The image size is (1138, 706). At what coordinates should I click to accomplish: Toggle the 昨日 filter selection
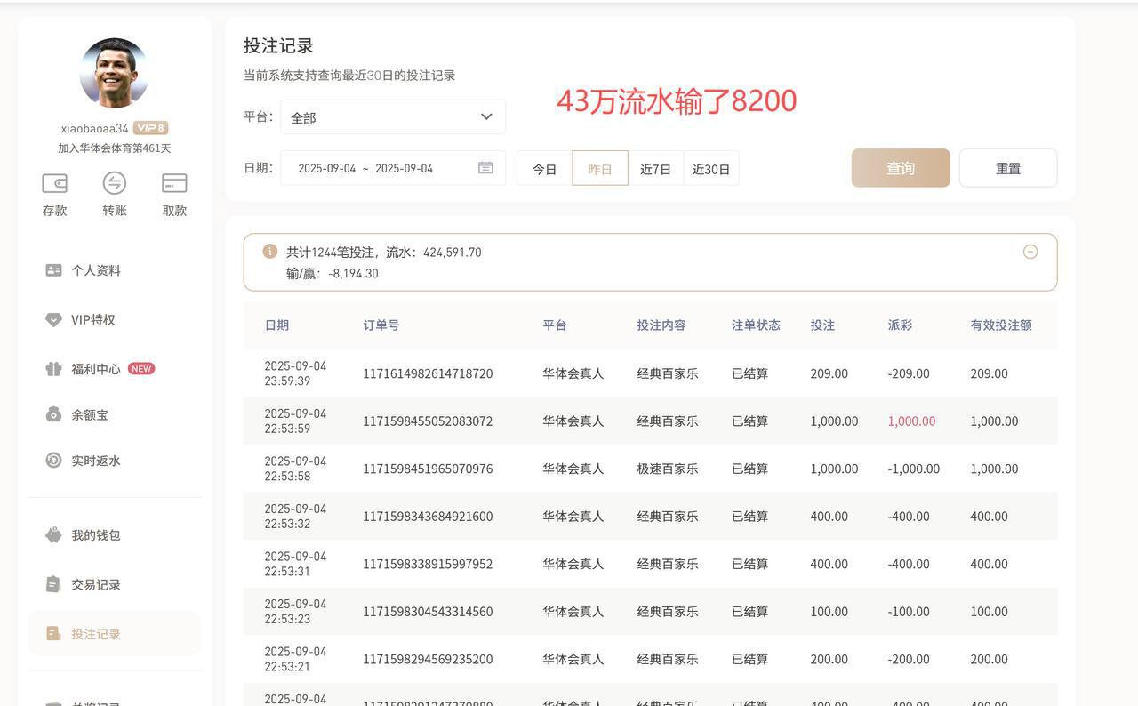[x=599, y=168]
